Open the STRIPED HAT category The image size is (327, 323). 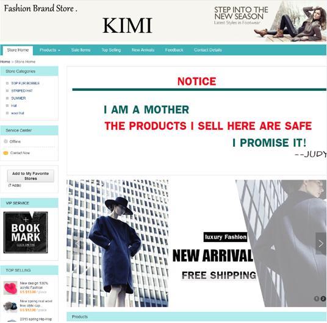click(22, 91)
